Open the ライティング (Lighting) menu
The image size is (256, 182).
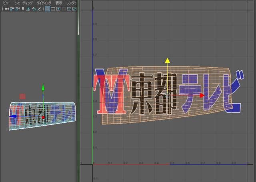[x=44, y=3]
